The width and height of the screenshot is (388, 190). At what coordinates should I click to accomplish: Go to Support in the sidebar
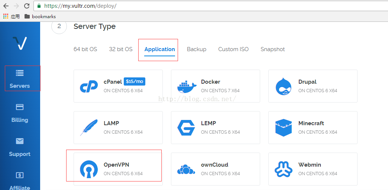[x=20, y=147]
